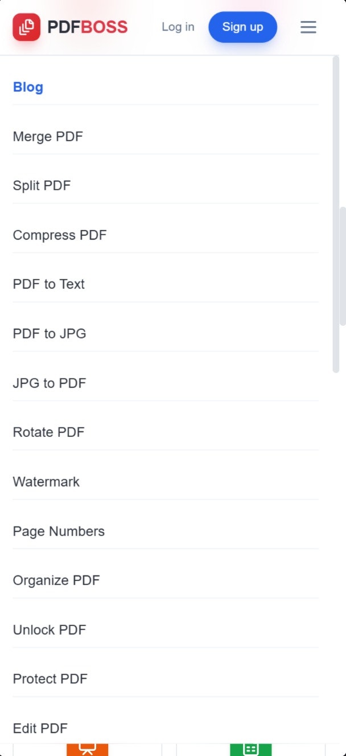
Task: Select the orange presentation tool icon
Action: coord(87,749)
